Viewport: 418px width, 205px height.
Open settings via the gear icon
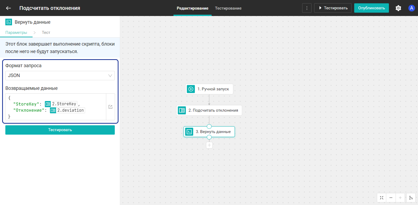tap(398, 8)
